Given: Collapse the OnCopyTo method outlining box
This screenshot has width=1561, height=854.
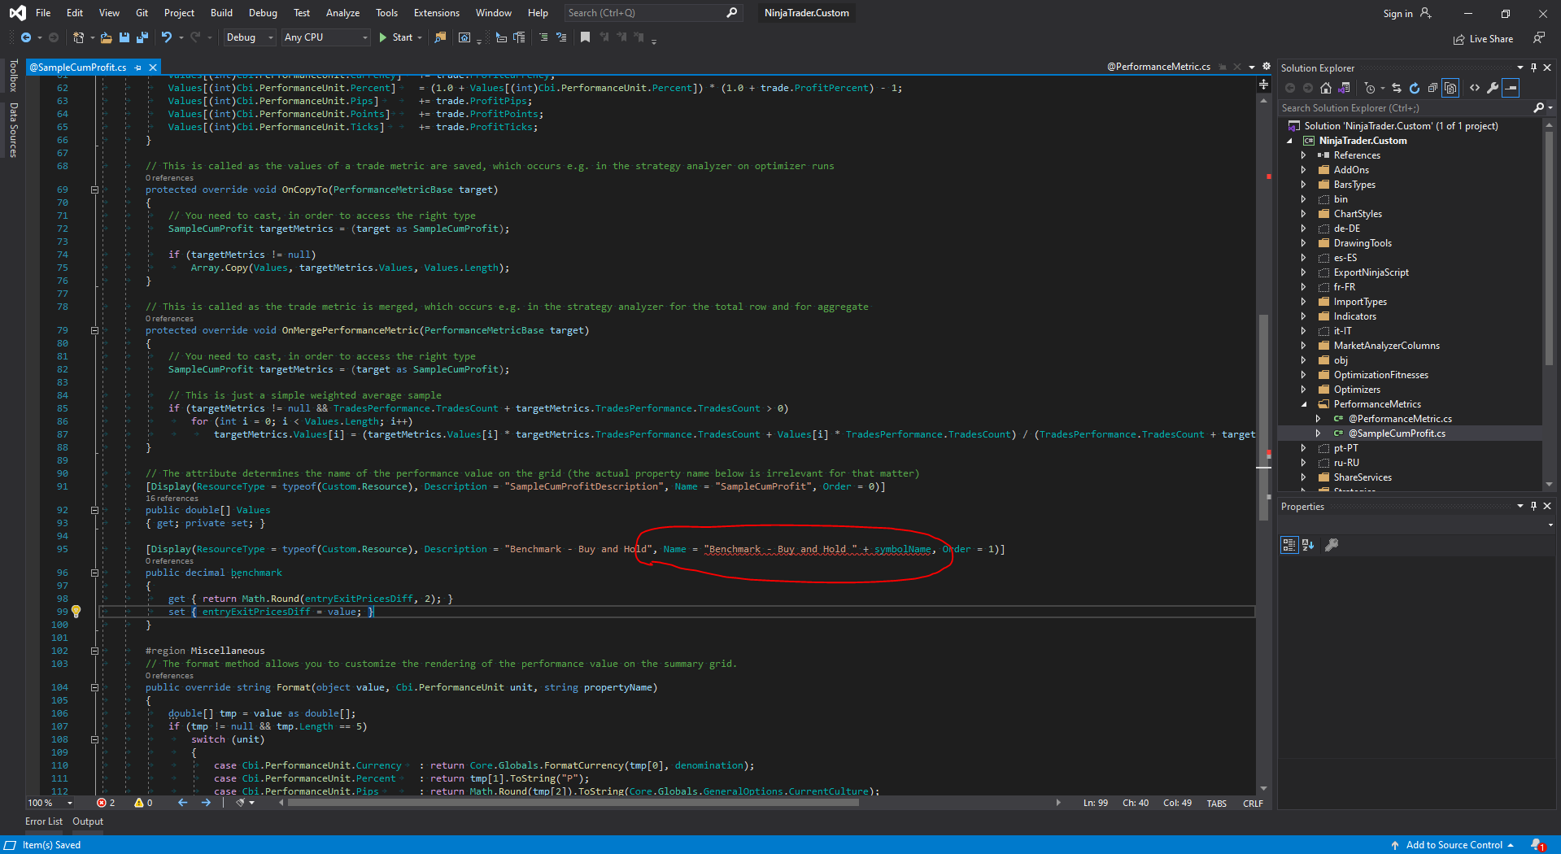Looking at the screenshot, I should coord(94,190).
